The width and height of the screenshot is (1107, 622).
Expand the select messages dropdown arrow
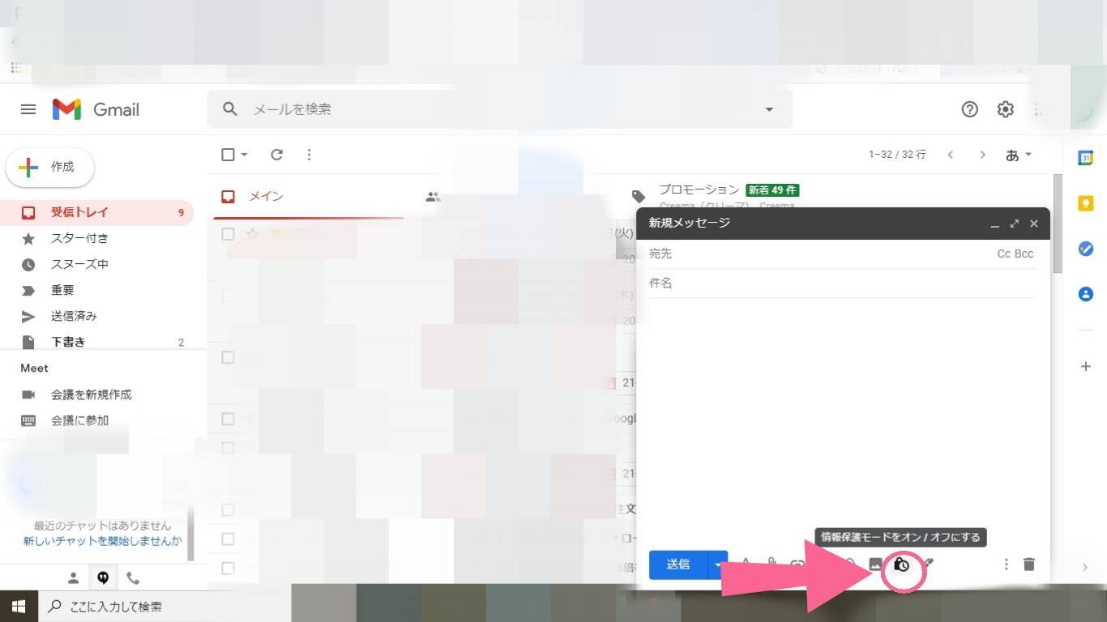click(x=244, y=155)
